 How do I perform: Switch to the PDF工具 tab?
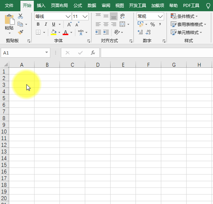191,6
